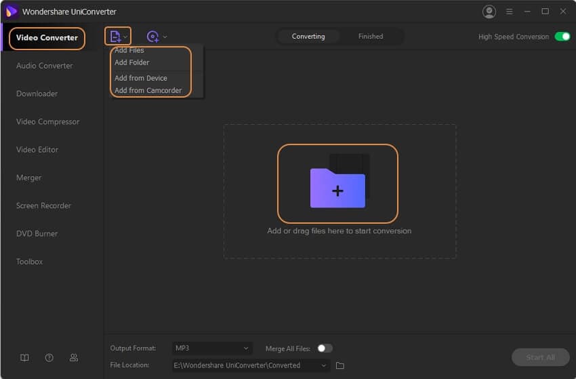Screen dimensions: 576x379
Task: Open the Video Compressor section
Action: [x=47, y=121]
